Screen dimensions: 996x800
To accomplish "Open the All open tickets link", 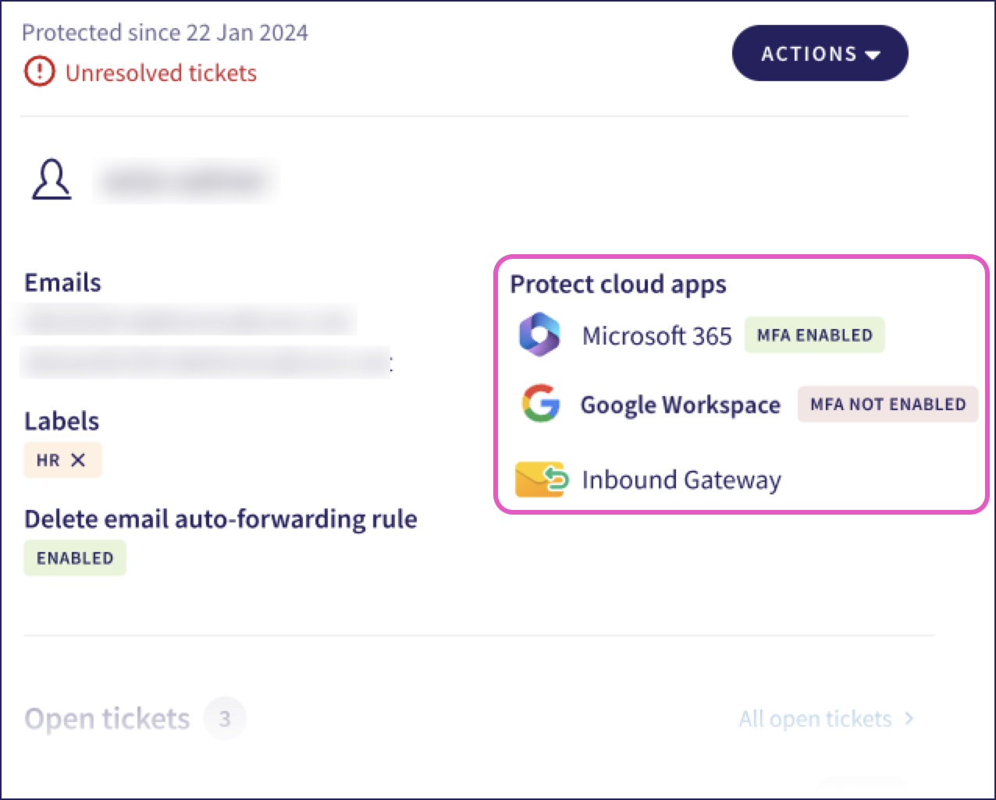I will (x=815, y=719).
